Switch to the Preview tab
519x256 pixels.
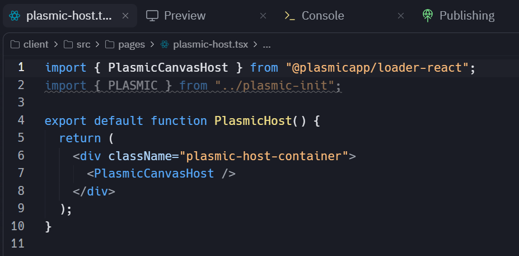point(184,16)
